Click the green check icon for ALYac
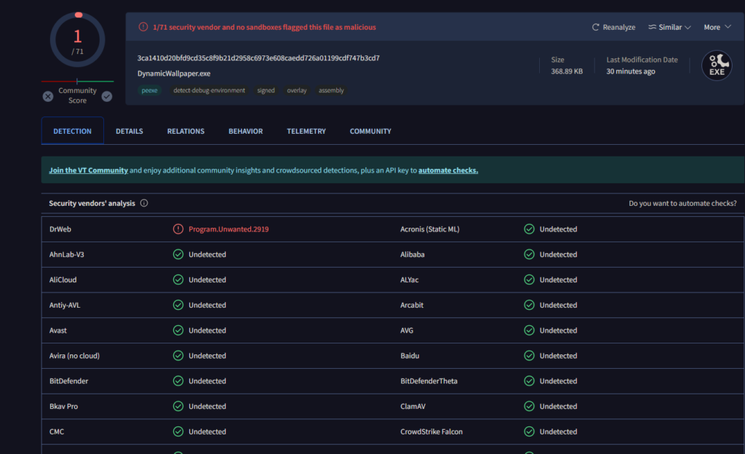This screenshot has width=745, height=454. pos(530,279)
